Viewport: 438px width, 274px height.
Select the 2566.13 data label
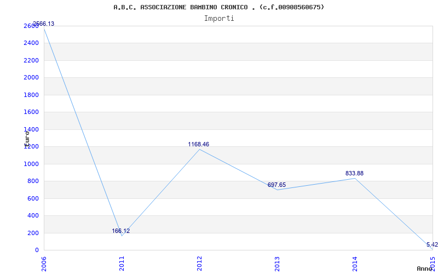coord(44,24)
